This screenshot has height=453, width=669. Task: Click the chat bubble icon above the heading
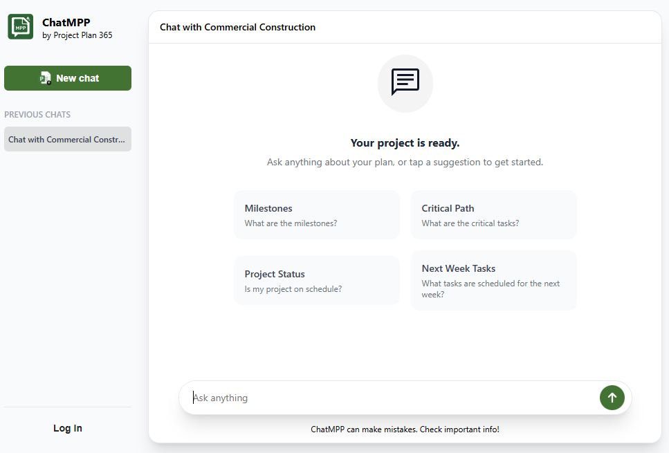point(405,82)
